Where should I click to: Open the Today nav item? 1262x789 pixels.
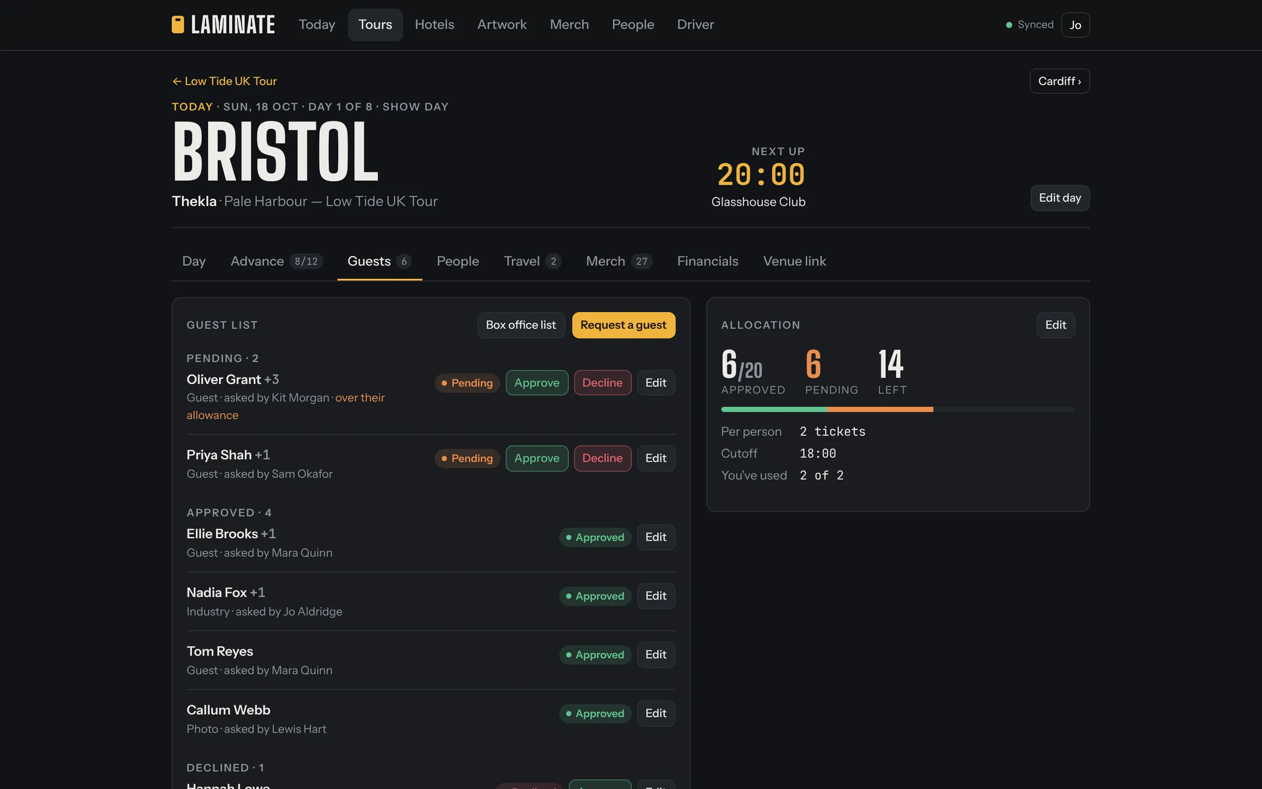(317, 25)
